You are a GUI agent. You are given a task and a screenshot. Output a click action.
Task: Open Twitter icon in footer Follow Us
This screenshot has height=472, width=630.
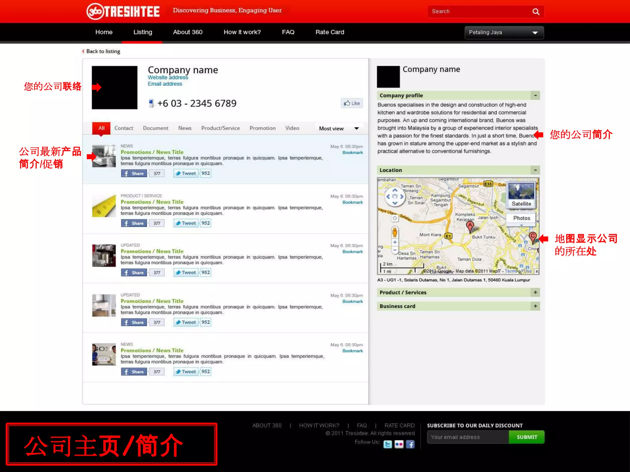coord(388,444)
